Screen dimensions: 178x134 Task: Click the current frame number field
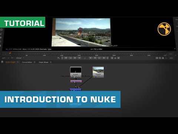(x=85, y=58)
